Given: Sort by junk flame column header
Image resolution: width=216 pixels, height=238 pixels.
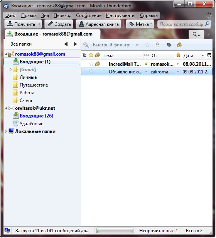Looking at the screenshot, I should [x=179, y=55].
